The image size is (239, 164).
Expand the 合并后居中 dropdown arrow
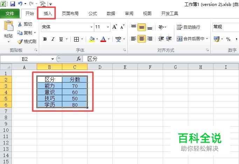pos(207,39)
